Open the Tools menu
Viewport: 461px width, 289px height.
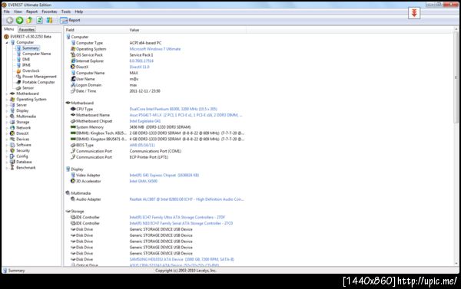click(66, 11)
